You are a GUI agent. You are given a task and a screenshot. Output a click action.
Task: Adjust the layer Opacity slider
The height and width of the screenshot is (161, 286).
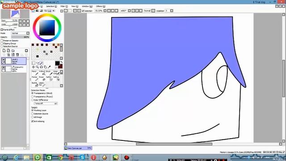pos(20,37)
